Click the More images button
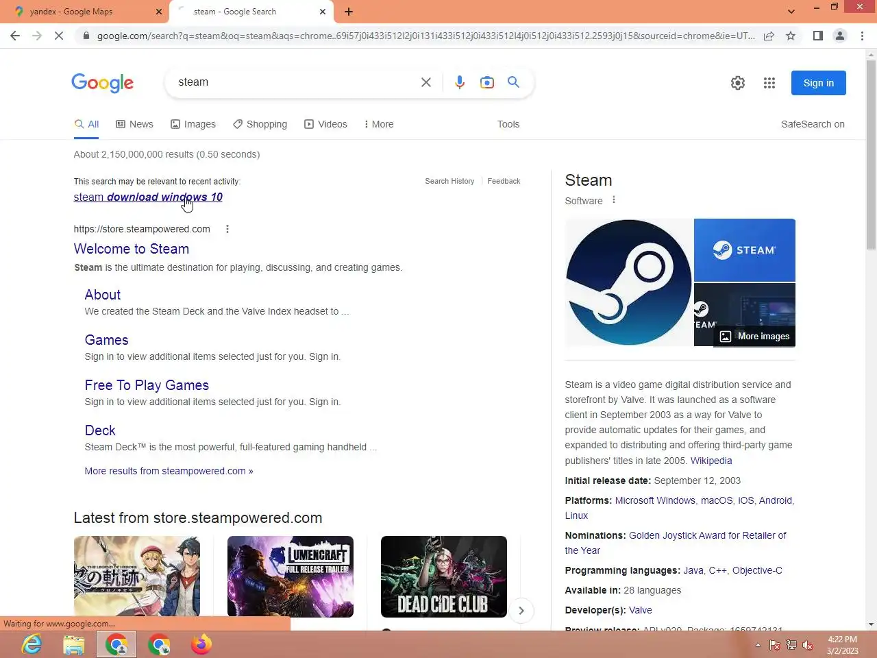Image resolution: width=877 pixels, height=658 pixels. point(754,336)
